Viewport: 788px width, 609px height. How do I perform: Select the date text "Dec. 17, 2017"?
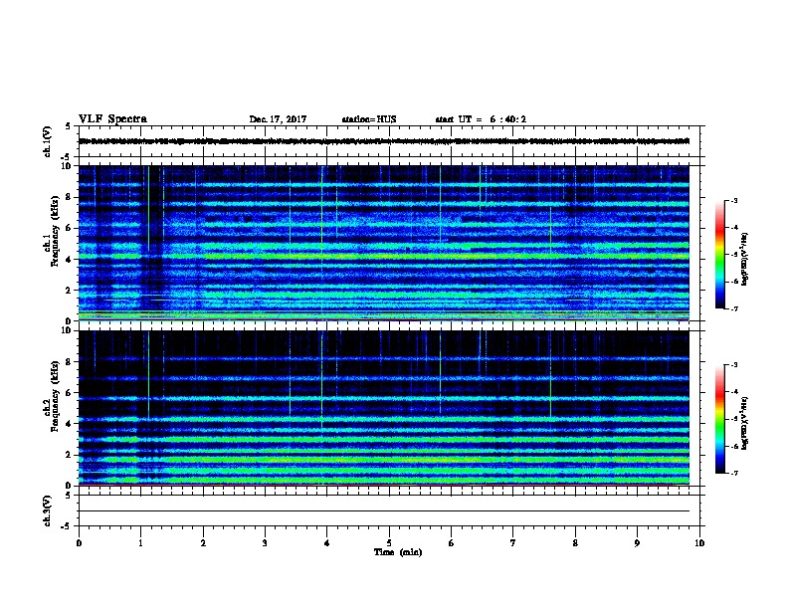coord(278,119)
